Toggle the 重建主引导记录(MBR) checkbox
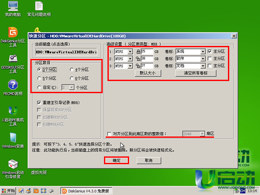The height and width of the screenshot is (195, 260). point(39,103)
